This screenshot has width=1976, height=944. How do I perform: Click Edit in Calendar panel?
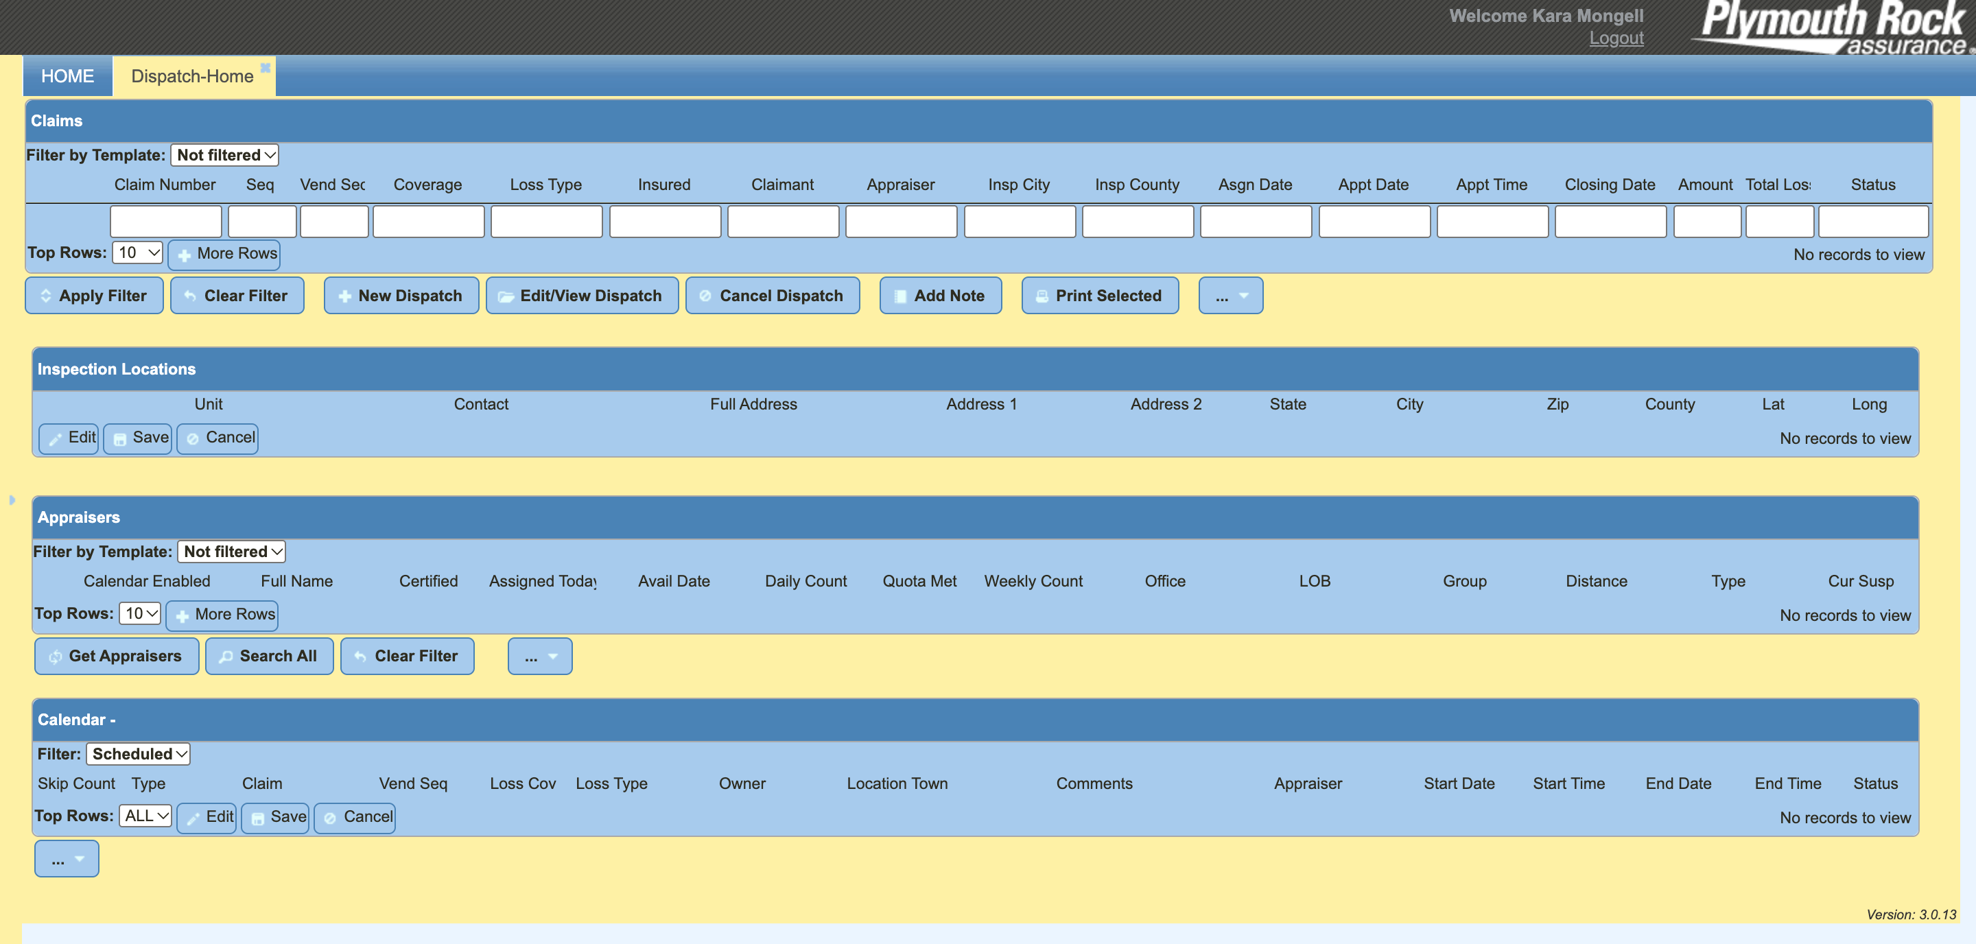point(207,818)
